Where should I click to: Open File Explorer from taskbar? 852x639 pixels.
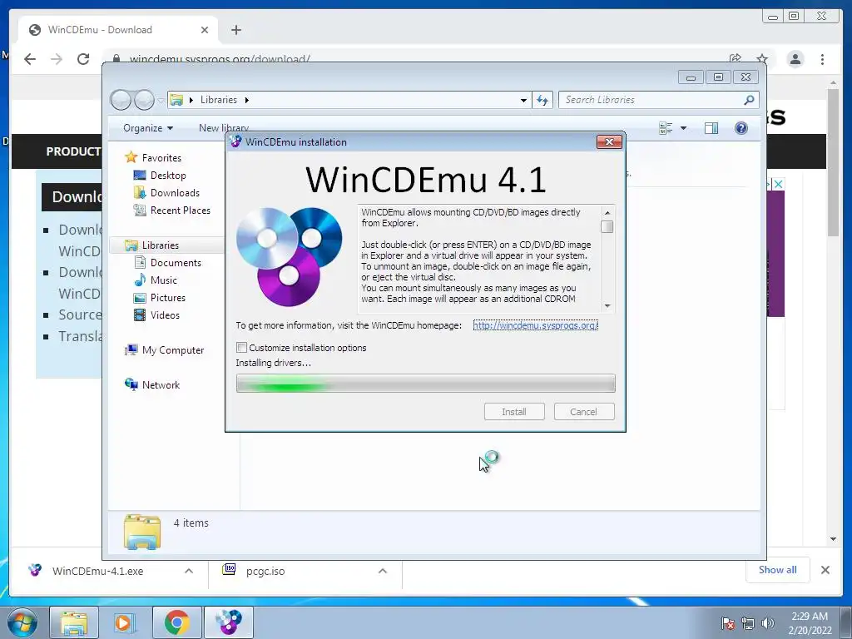tap(74, 622)
